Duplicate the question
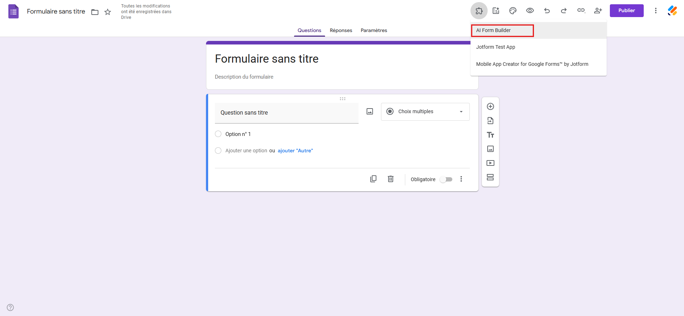This screenshot has width=684, height=316. coord(373,179)
